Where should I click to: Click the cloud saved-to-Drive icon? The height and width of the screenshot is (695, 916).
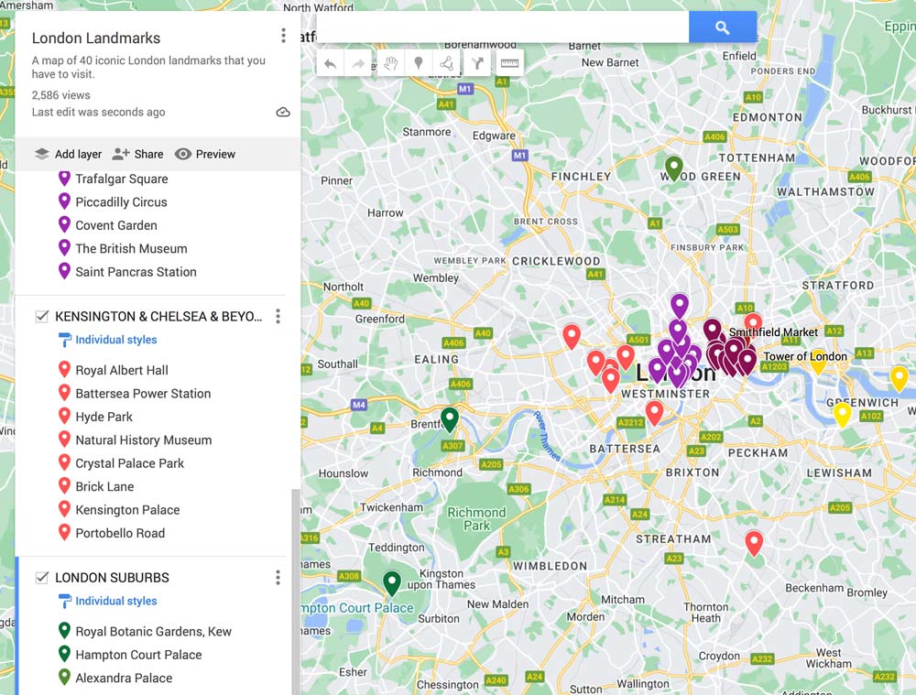(x=283, y=112)
